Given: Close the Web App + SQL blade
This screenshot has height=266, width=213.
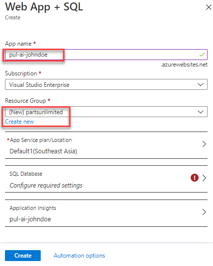Looking at the screenshot, I should tap(209, 7).
